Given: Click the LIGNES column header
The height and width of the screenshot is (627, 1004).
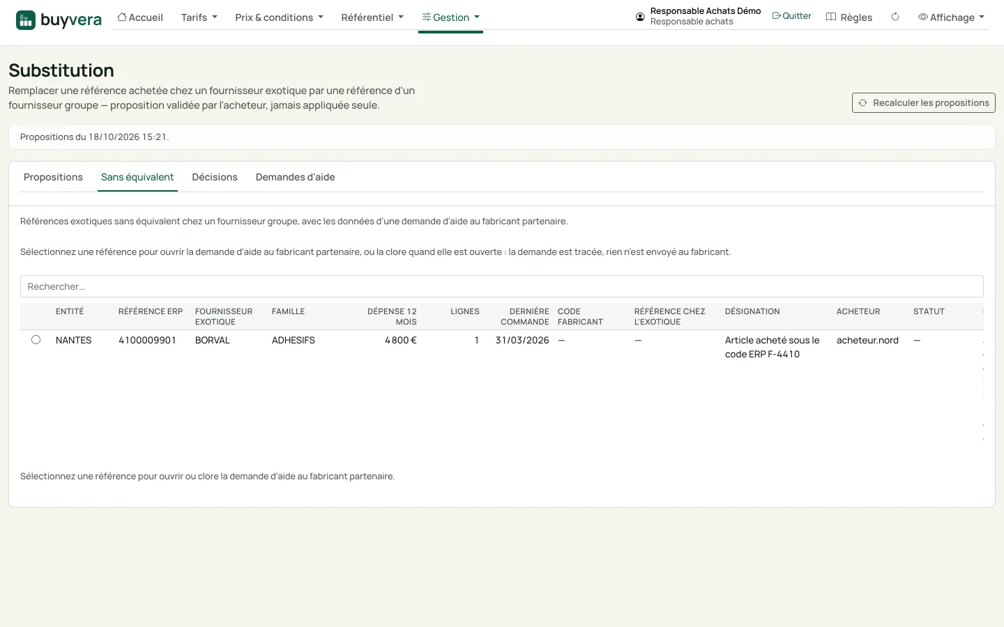Looking at the screenshot, I should coord(465,311).
